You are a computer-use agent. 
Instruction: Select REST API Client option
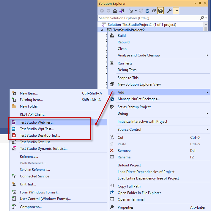(59, 114)
